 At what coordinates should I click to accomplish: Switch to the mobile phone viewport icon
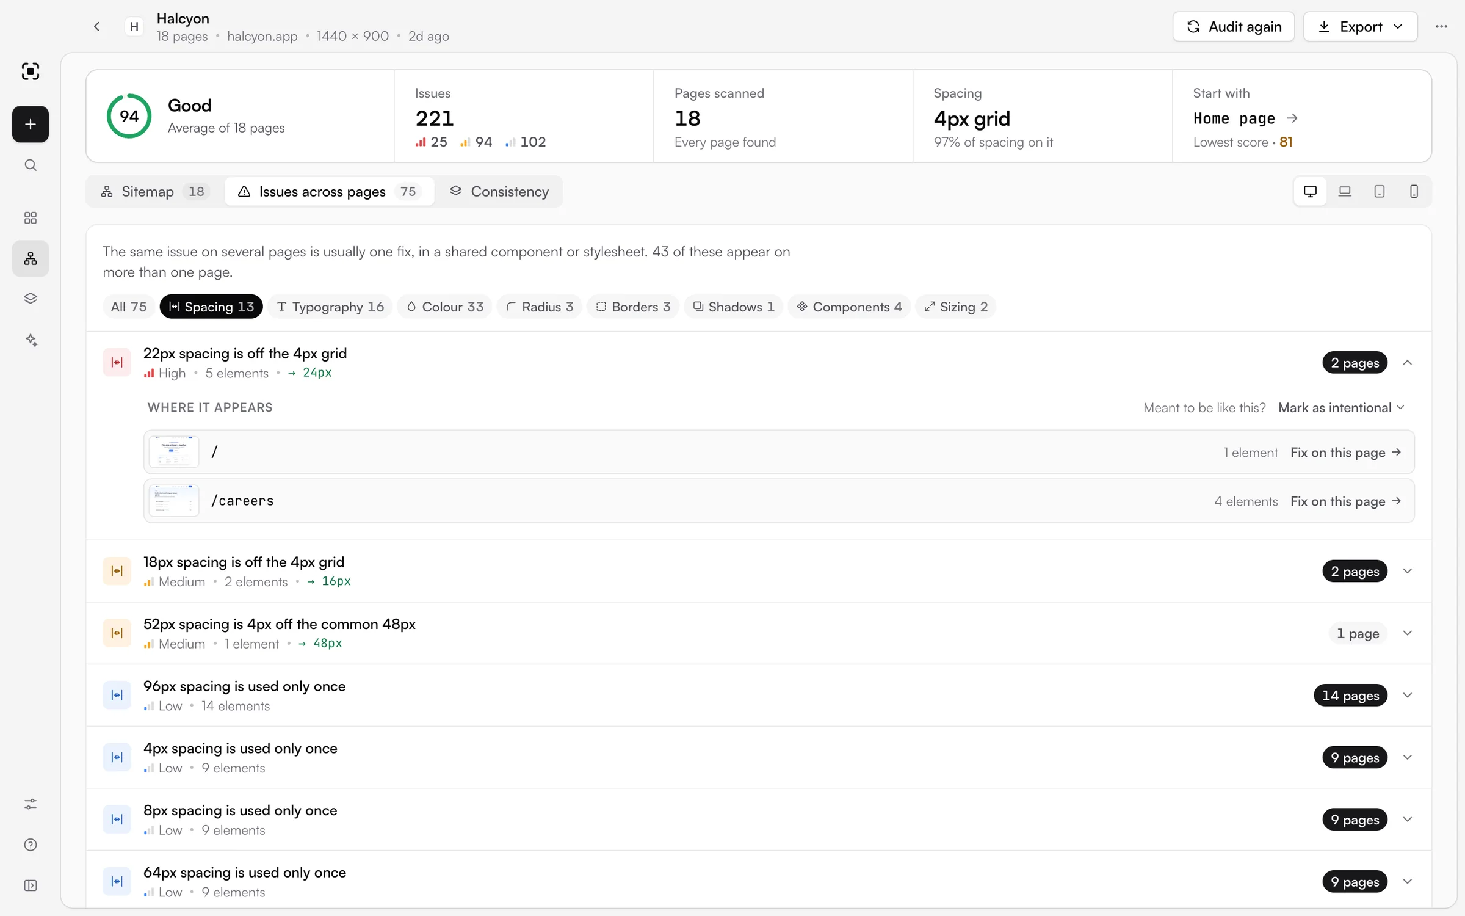tap(1414, 192)
